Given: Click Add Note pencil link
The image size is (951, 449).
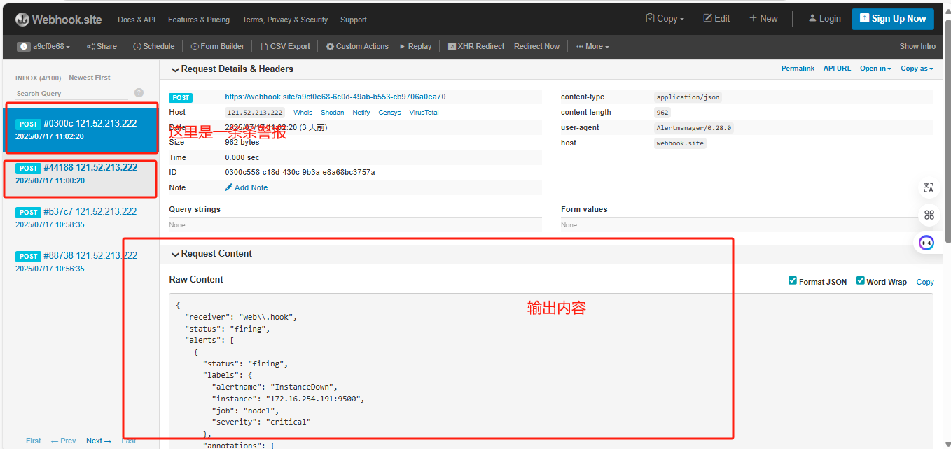Looking at the screenshot, I should pos(246,187).
